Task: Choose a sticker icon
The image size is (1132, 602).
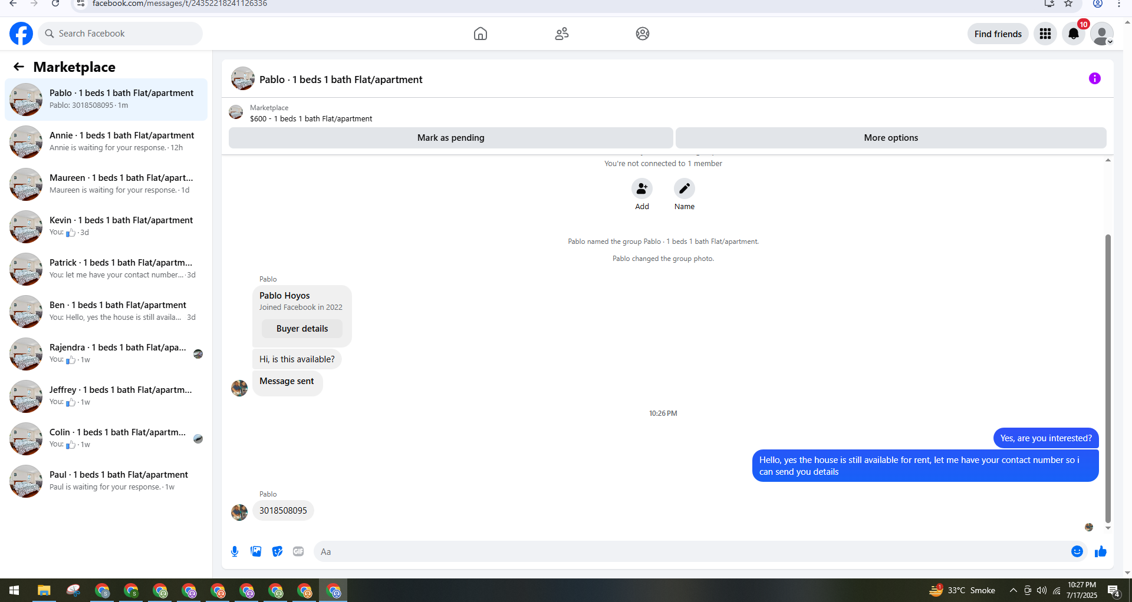Action: 277,551
